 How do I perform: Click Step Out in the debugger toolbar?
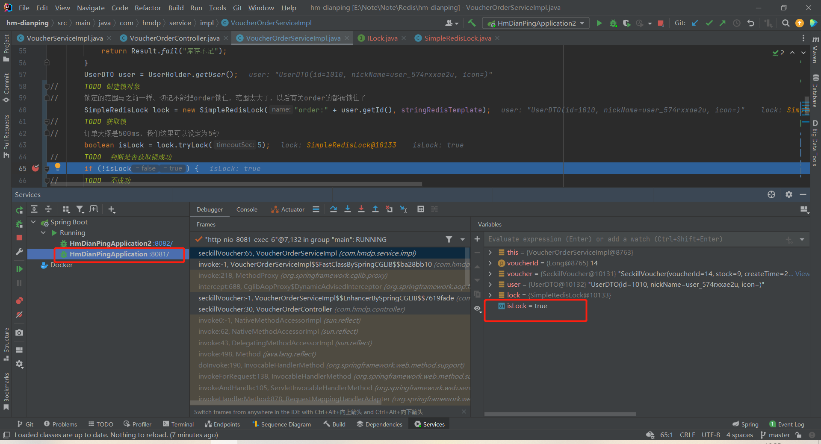click(375, 209)
